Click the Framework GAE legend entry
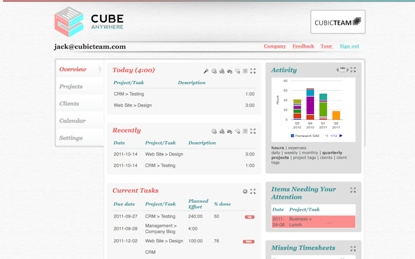Screen dimensions: 415x259 pyautogui.click(x=305, y=136)
